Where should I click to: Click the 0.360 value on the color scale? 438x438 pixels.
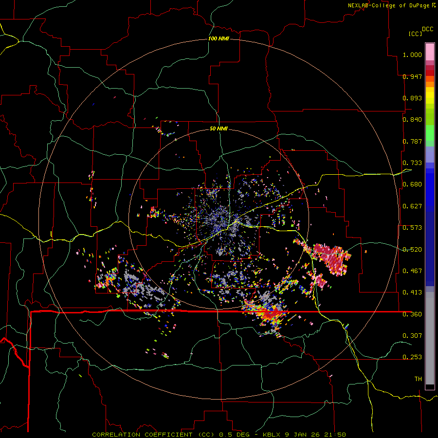(x=412, y=314)
